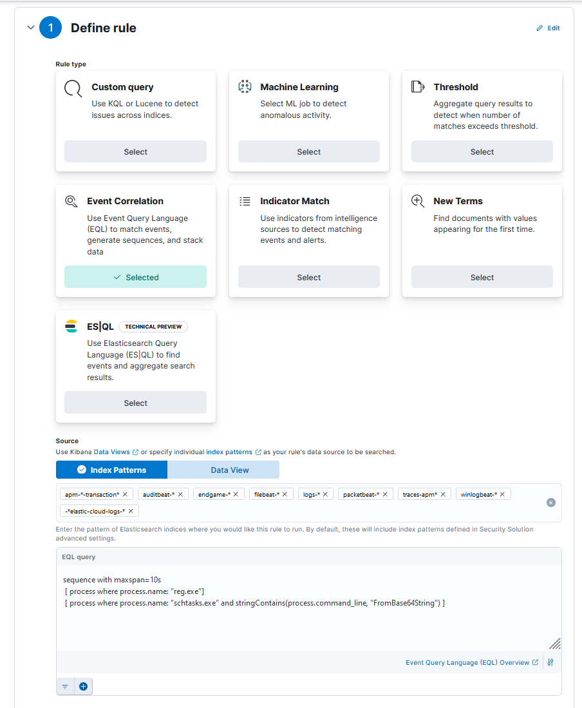
Task: Remove the winlogbeat-* index pattern chip
Action: pyautogui.click(x=502, y=494)
